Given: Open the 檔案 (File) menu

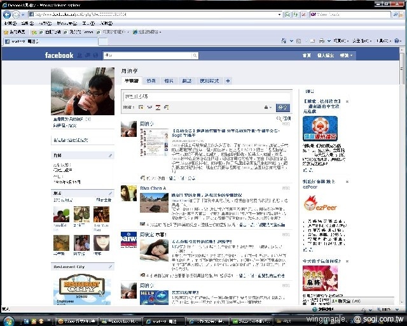Looking at the screenshot, I should (x=10, y=24).
